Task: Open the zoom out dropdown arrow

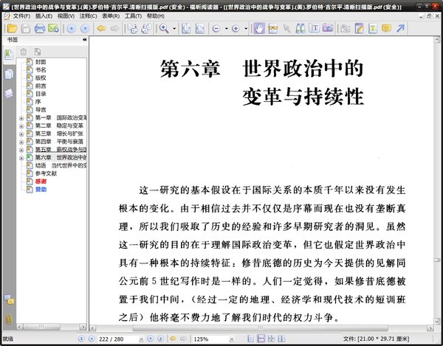Action: pyautogui.click(x=227, y=29)
